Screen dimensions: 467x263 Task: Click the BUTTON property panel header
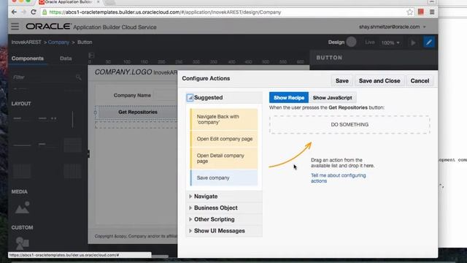[329, 58]
